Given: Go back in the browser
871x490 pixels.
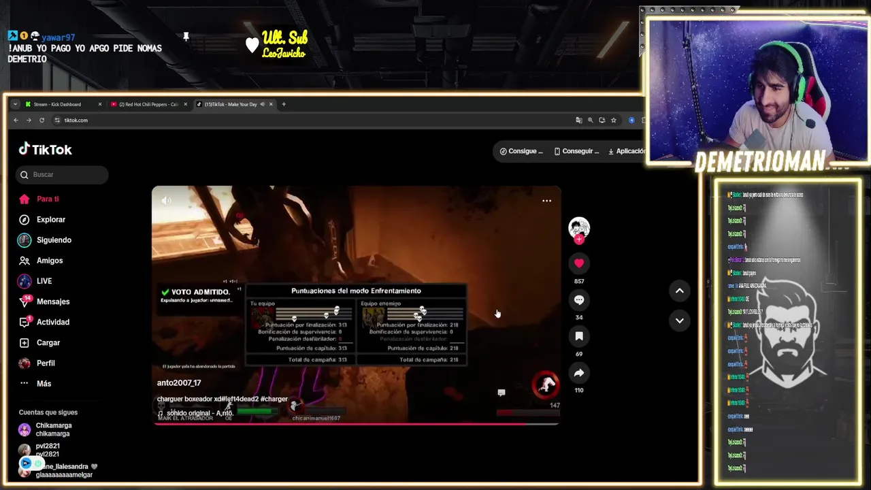Looking at the screenshot, I should [x=16, y=120].
